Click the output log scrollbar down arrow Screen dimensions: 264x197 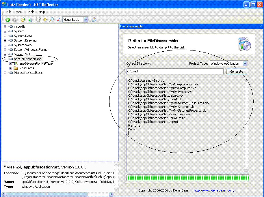246,169
